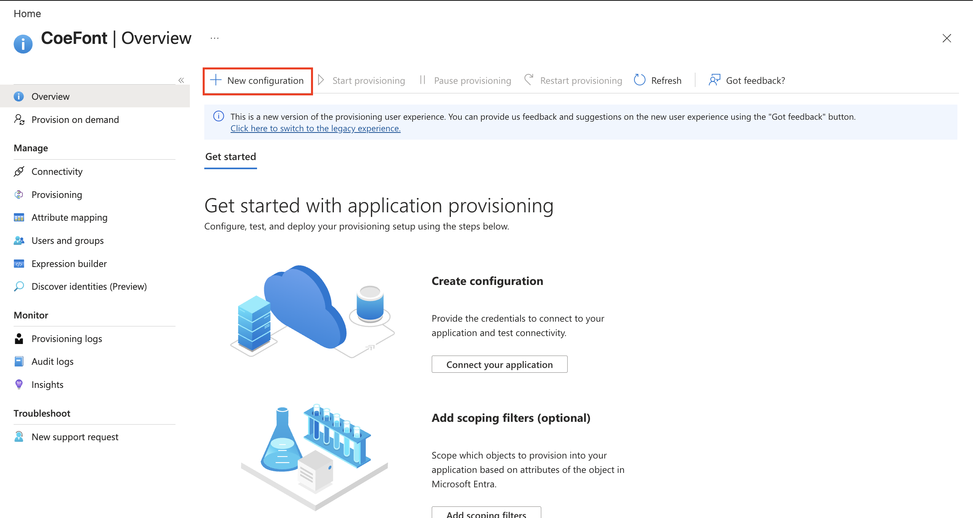The width and height of the screenshot is (973, 518).
Task: Click the Connectivity plug icon
Action: click(x=19, y=172)
